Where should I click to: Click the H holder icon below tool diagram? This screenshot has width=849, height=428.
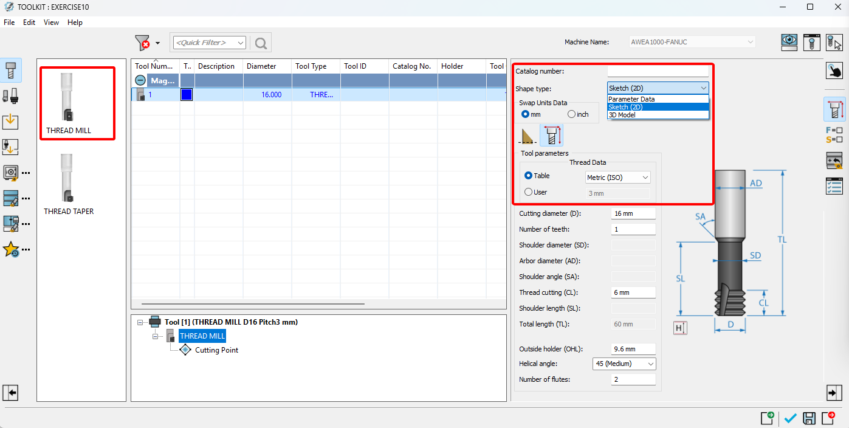(680, 328)
